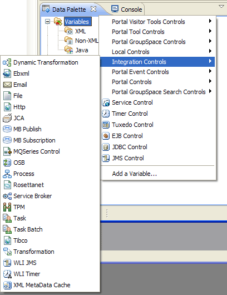Click the Service Control icon

point(106,102)
